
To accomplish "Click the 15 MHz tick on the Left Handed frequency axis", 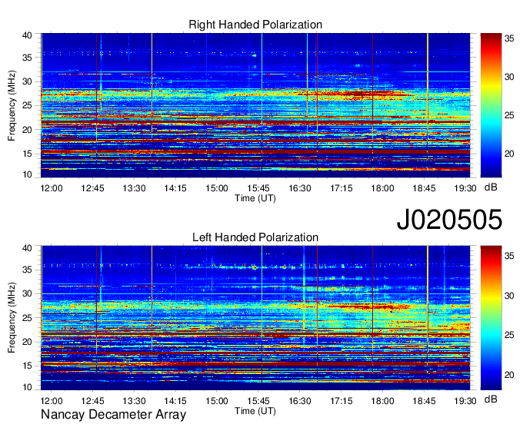I will (x=27, y=366).
